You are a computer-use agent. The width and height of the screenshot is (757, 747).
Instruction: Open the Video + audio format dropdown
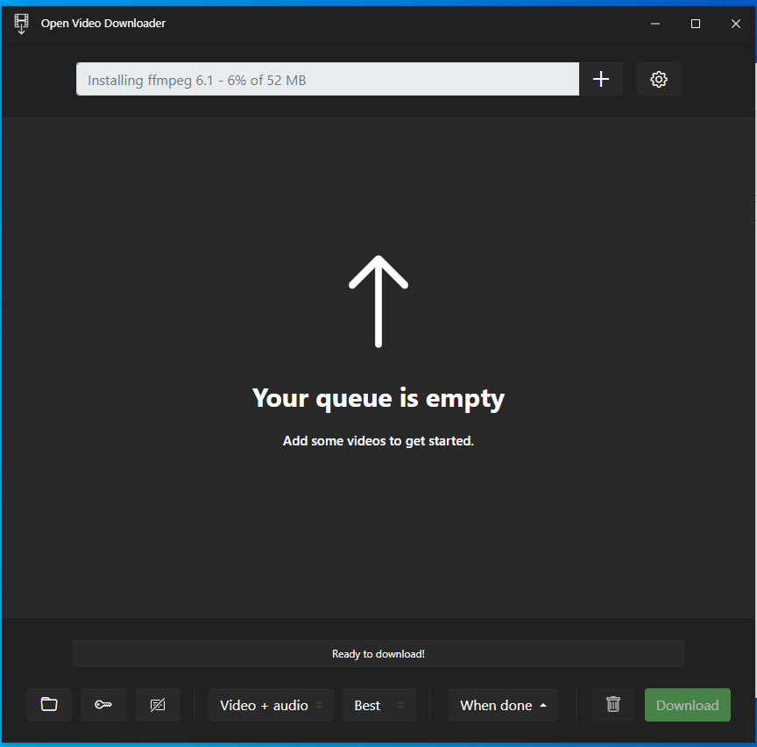pos(265,705)
